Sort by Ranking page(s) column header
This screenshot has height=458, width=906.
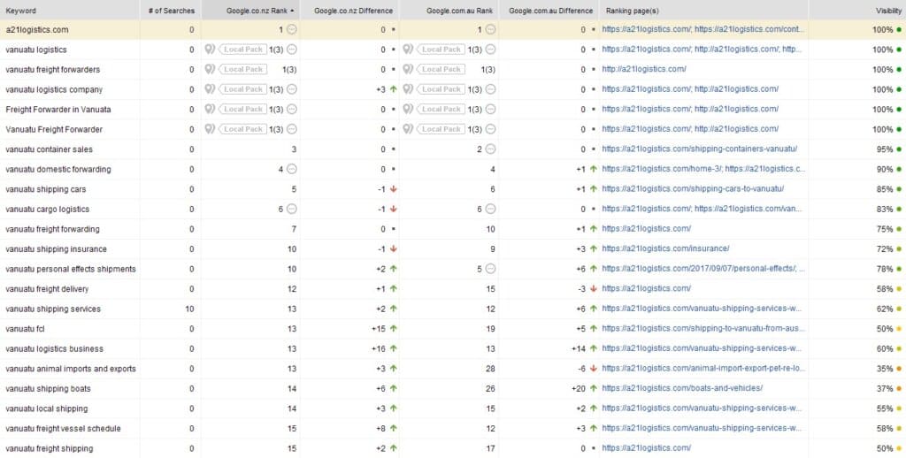point(703,11)
